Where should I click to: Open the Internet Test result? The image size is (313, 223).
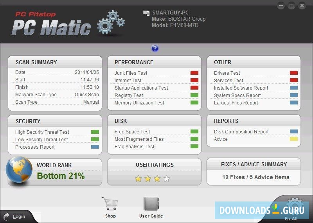(x=128, y=81)
